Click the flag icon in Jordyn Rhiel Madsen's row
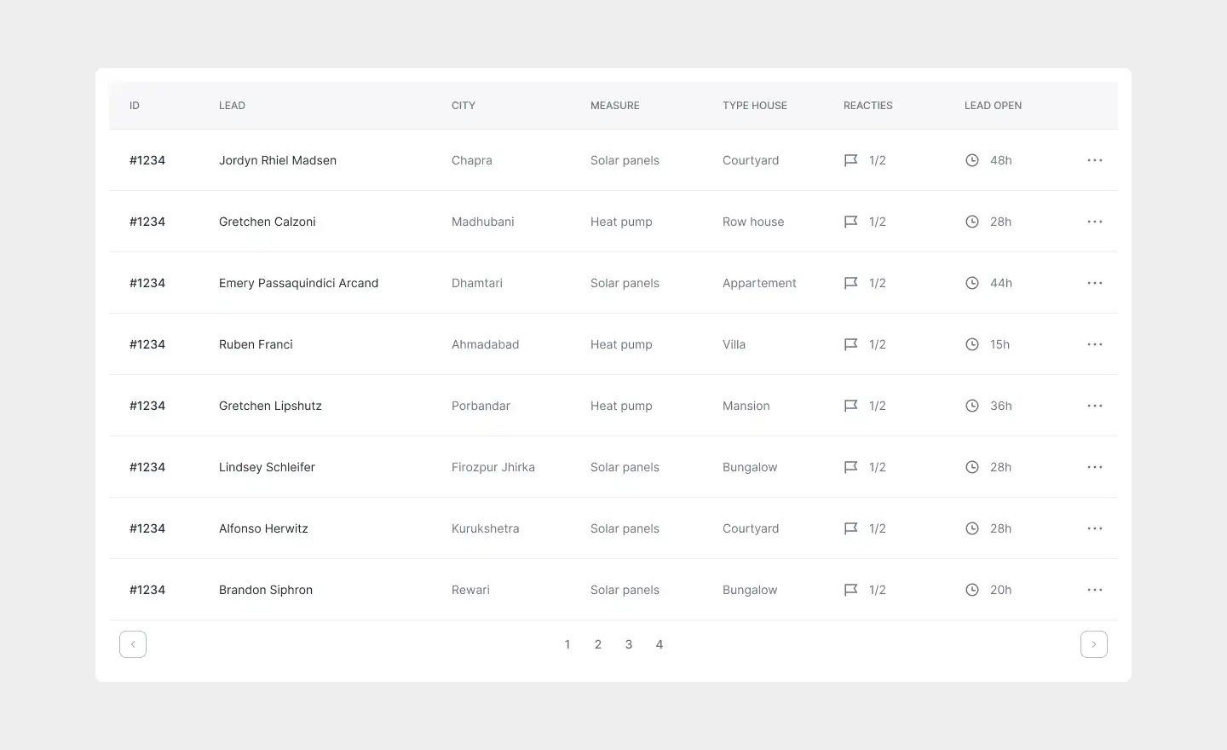 [x=850, y=160]
